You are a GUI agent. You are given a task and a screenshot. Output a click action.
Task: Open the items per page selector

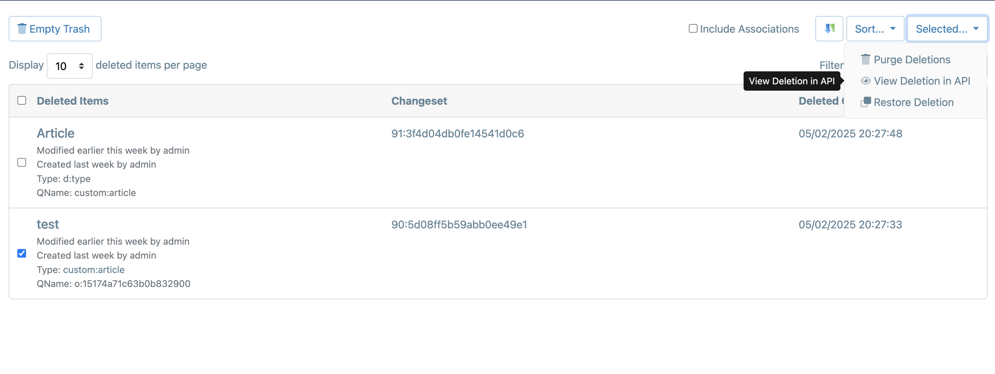69,66
